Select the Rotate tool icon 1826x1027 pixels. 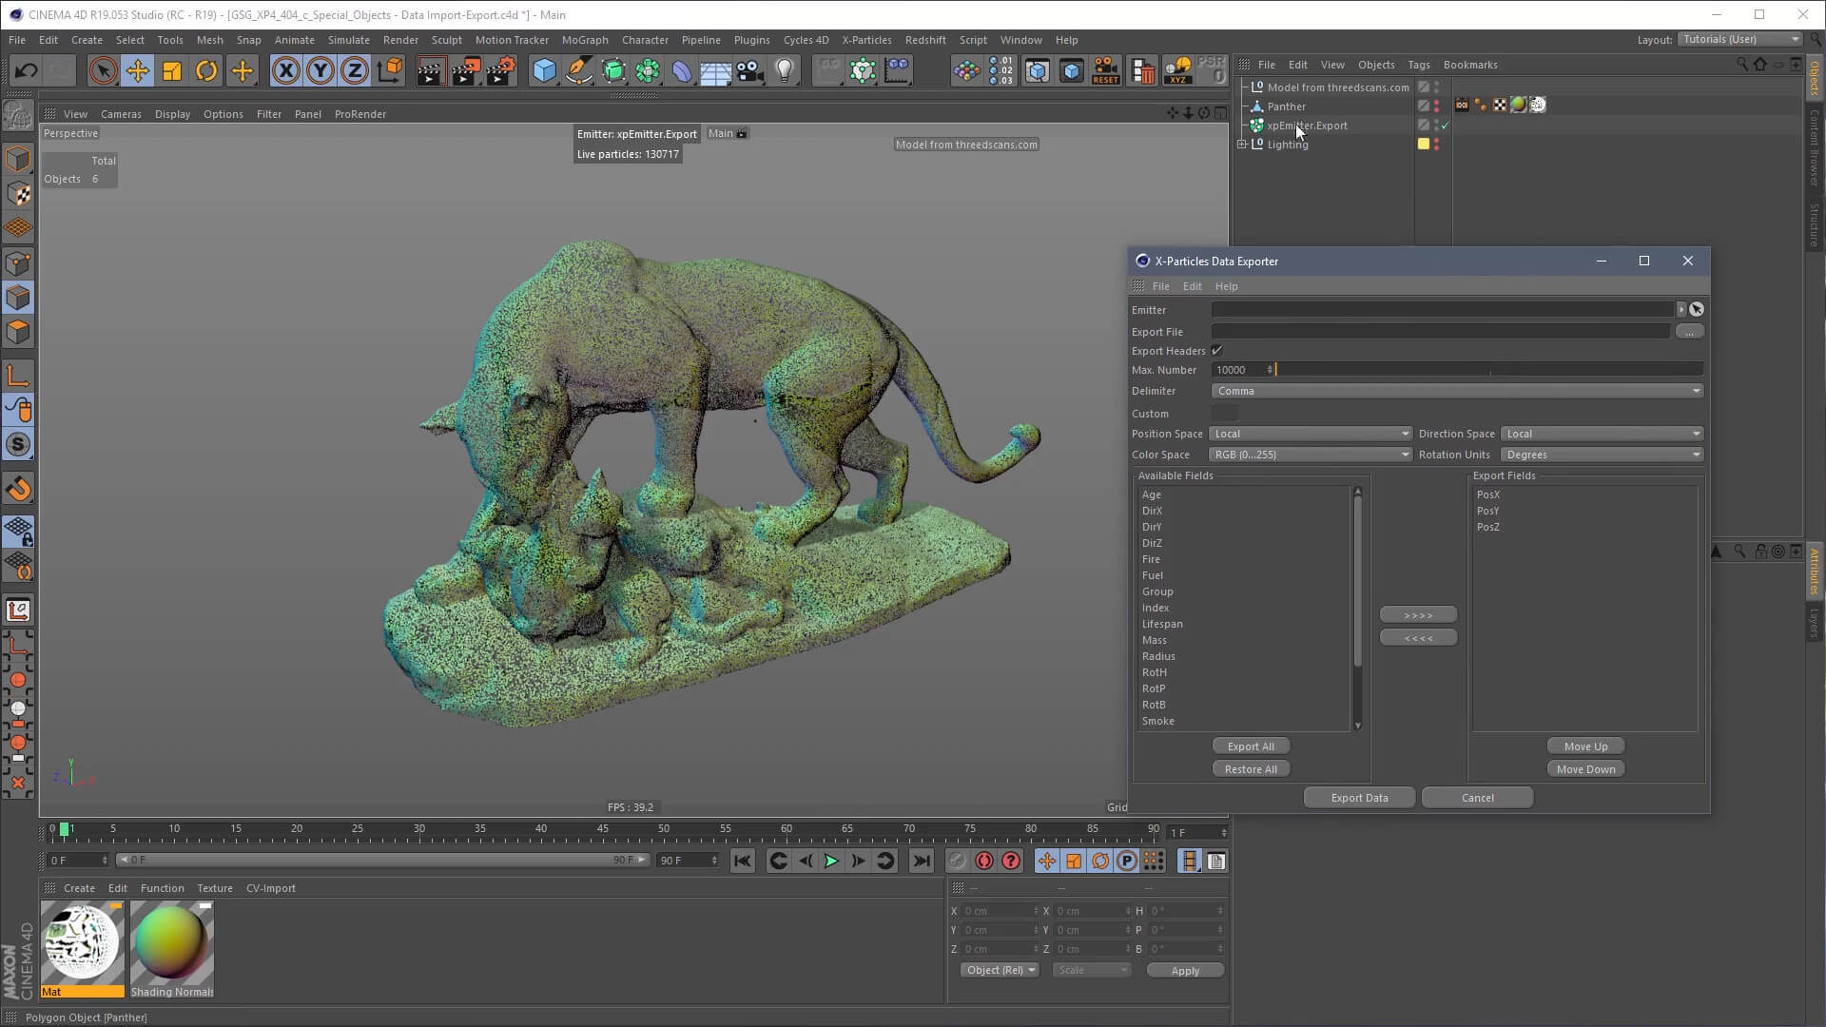(206, 71)
